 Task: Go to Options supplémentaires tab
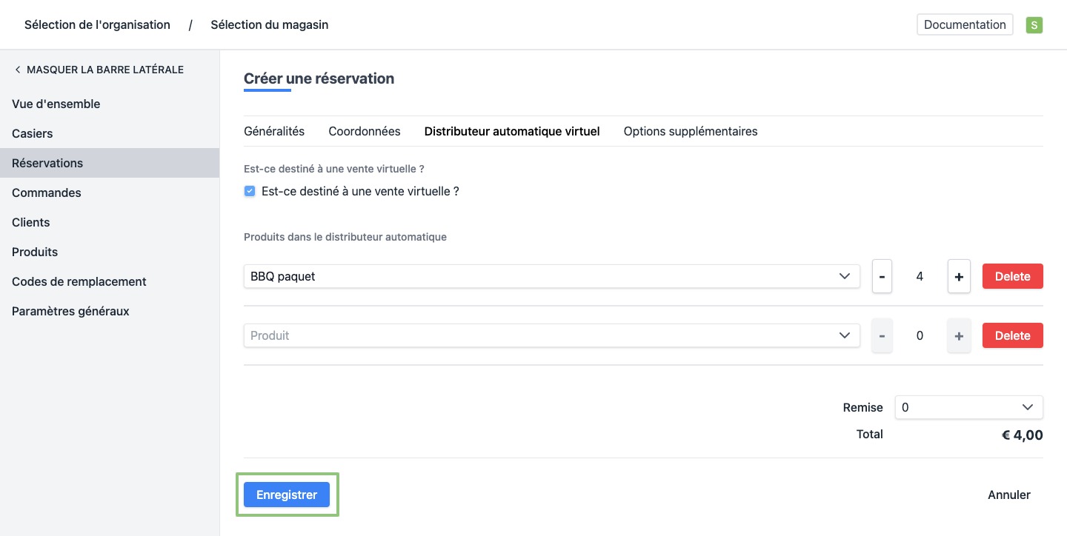[x=691, y=131]
